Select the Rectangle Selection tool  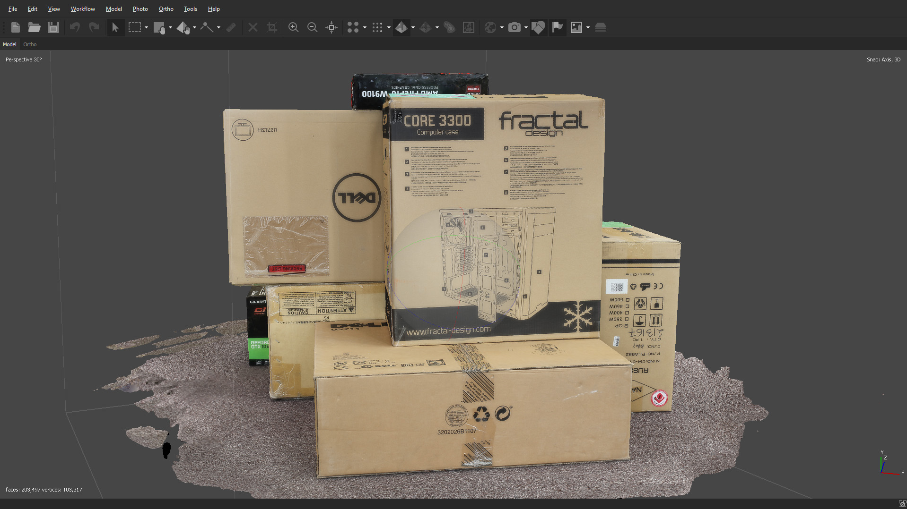[x=135, y=27]
